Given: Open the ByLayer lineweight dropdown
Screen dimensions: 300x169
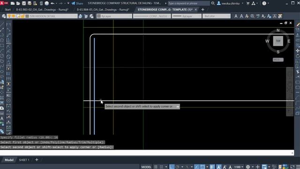Looking at the screenshot, I should coord(187,16).
